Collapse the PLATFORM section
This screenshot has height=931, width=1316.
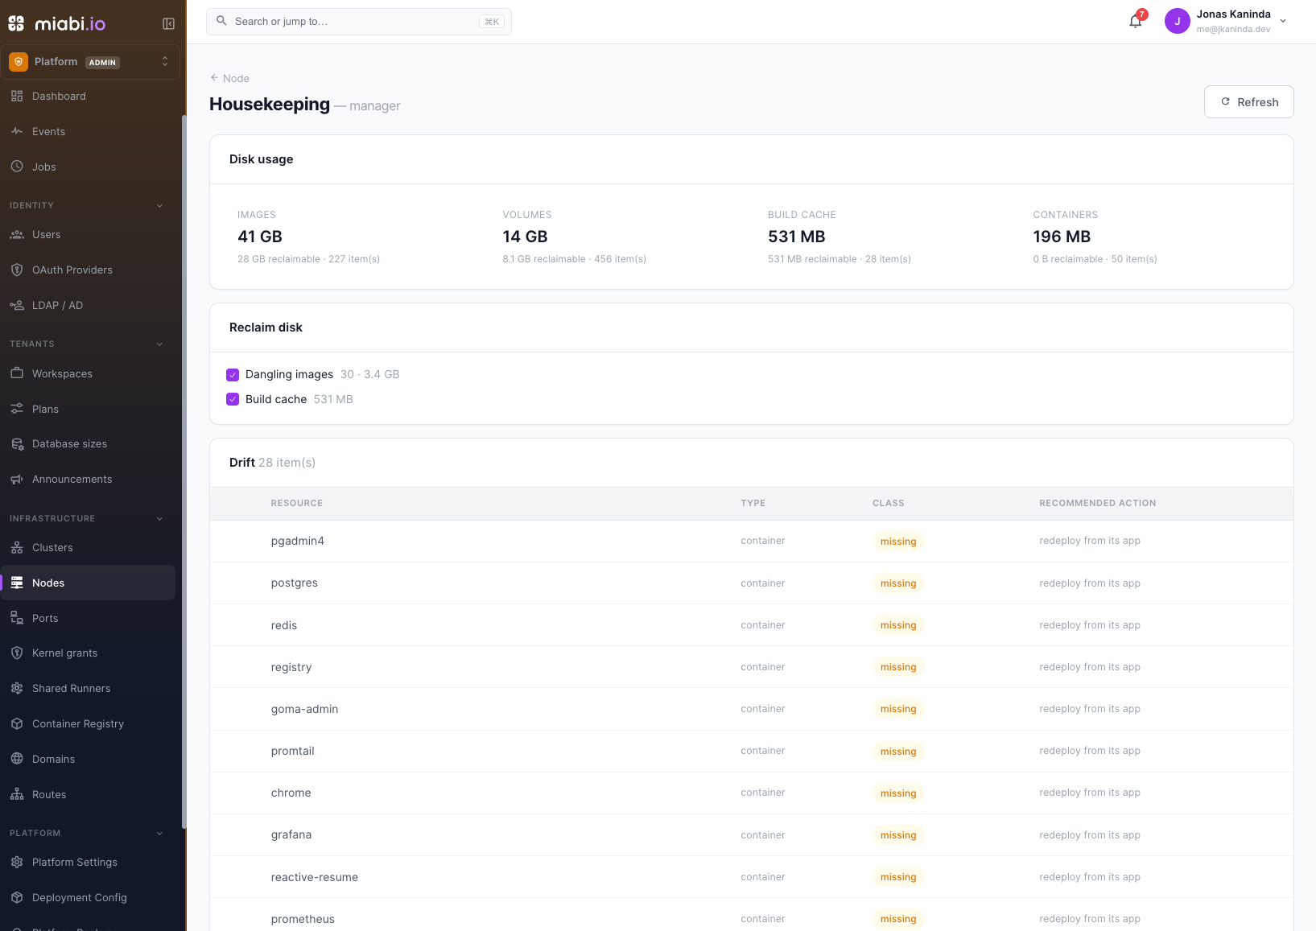click(x=159, y=834)
